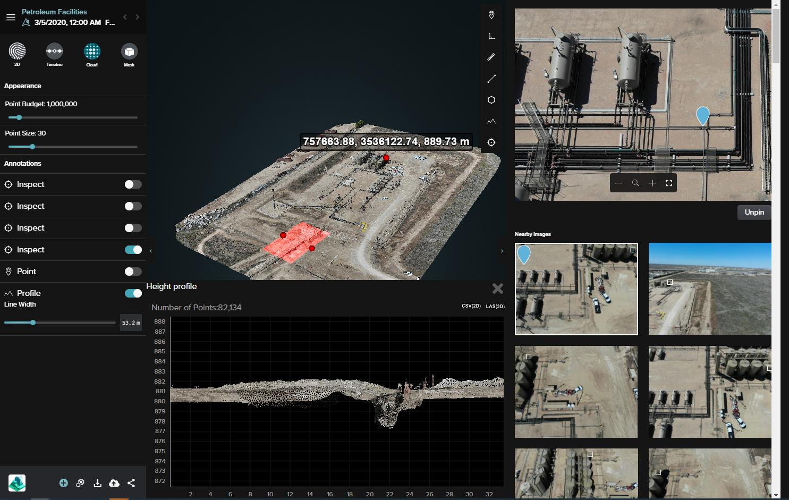789x500 pixels.
Task: Click the cloud upload icon
Action: 114,483
